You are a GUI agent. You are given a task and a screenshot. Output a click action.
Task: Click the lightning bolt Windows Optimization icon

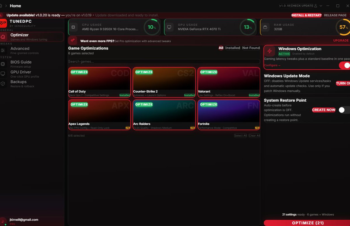(269, 51)
